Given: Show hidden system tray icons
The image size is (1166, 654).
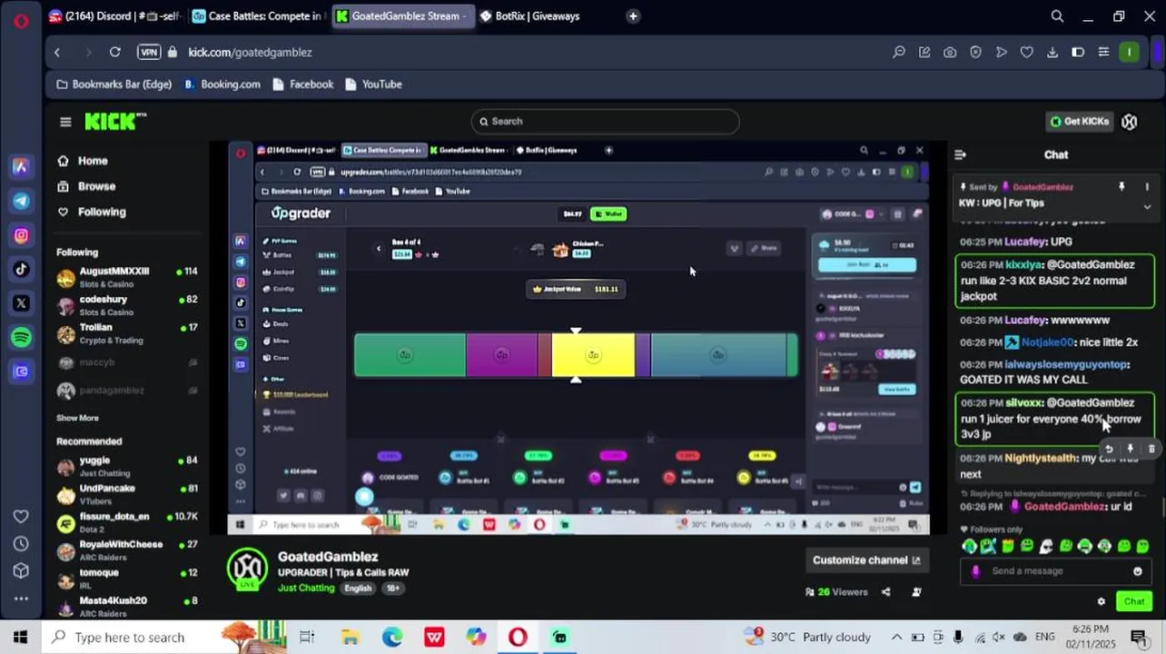Looking at the screenshot, I should 896,638.
